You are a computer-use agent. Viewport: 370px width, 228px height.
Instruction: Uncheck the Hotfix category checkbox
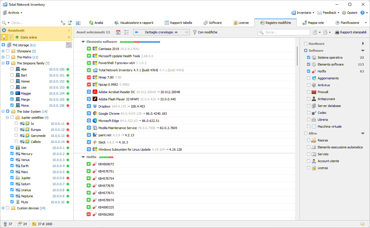pos(309,71)
